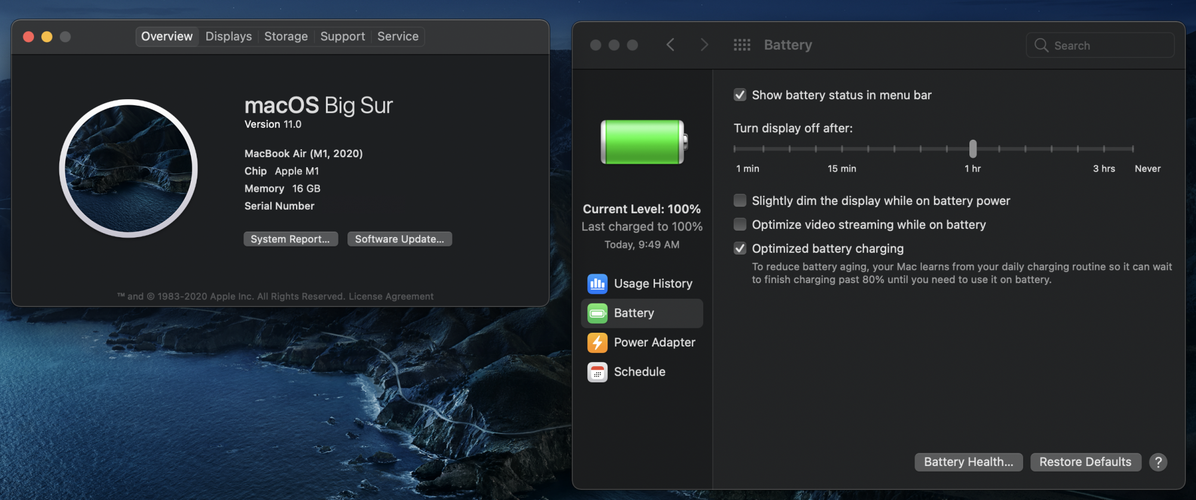Enable Slightly dim the display on battery
This screenshot has width=1196, height=500.
coord(740,200)
